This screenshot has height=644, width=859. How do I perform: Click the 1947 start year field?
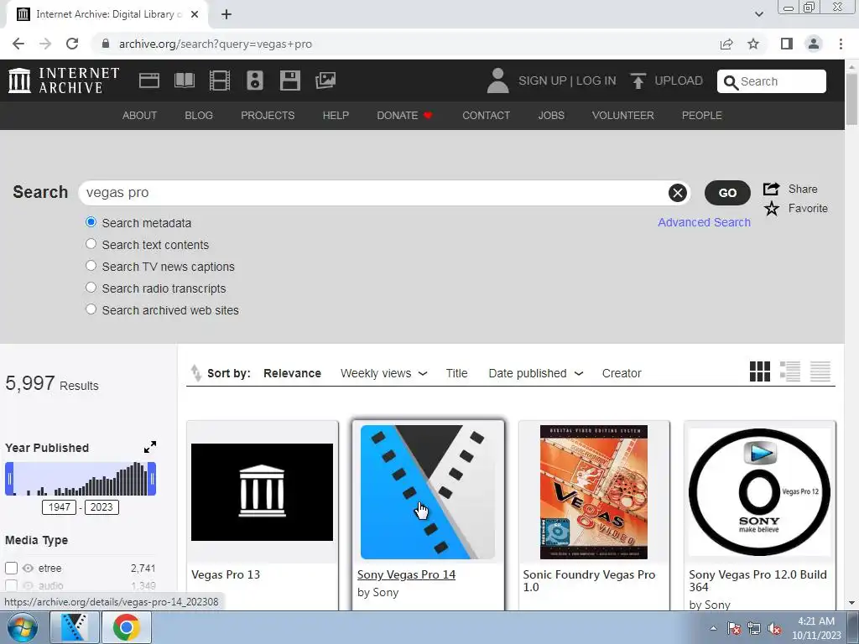[x=60, y=507]
